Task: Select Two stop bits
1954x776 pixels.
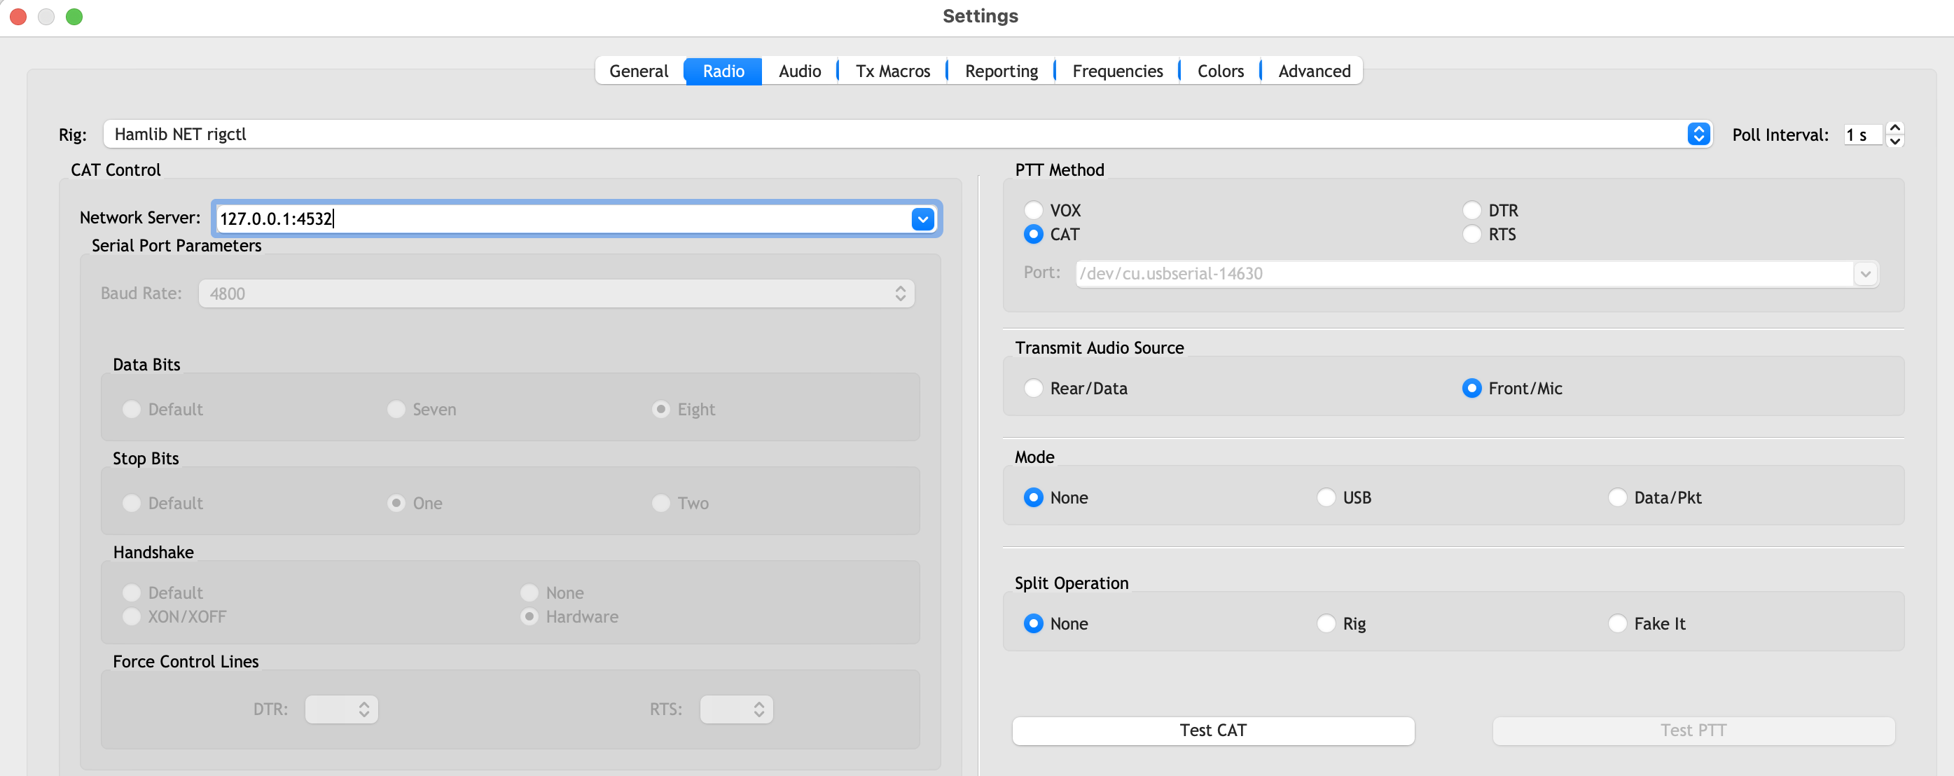Action: pyautogui.click(x=681, y=504)
